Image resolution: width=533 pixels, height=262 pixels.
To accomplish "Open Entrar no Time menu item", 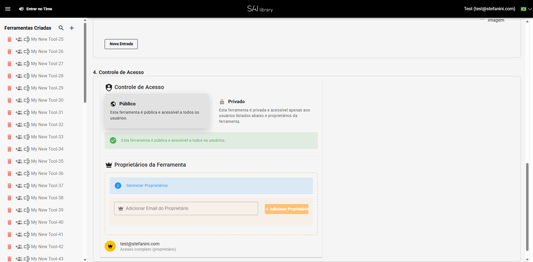I will pyautogui.click(x=39, y=9).
